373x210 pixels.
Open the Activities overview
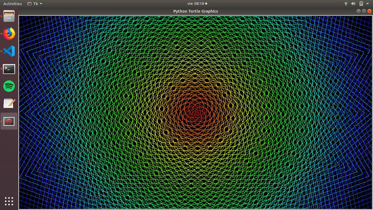12,4
